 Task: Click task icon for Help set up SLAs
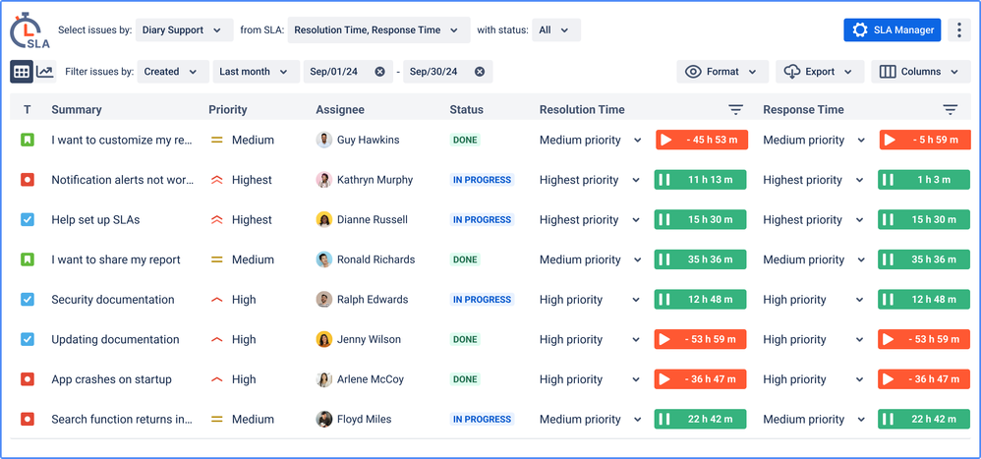[x=27, y=220]
